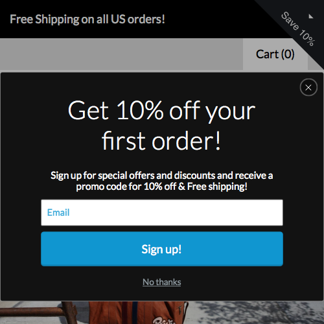Focus the Email input field
This screenshot has width=324, height=324.
162,213
